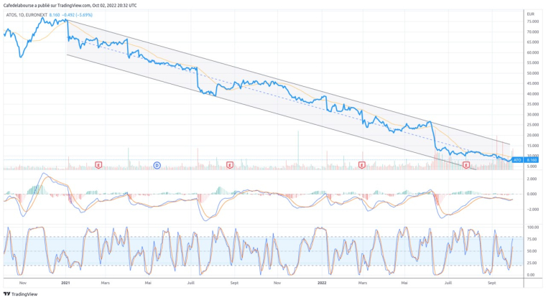Screen dimensions: 546x300
Task: Click the 75.000 price axis label
Action: point(533,22)
